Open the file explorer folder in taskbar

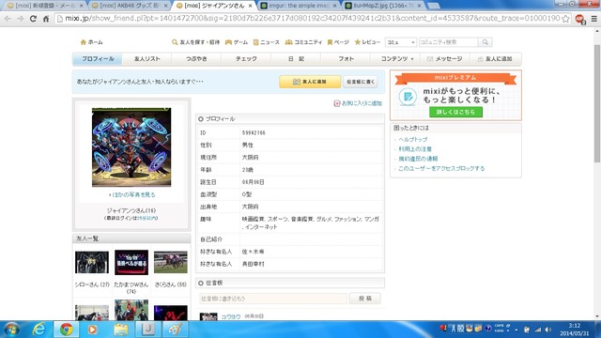point(120,330)
